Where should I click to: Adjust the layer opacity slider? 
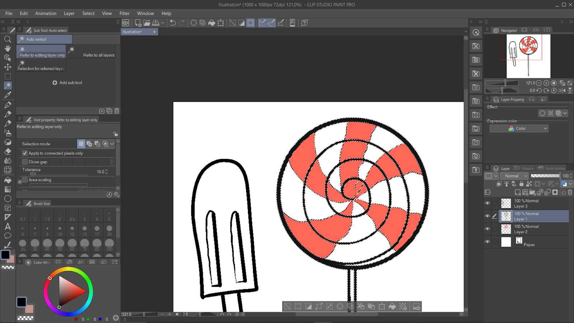click(545, 176)
